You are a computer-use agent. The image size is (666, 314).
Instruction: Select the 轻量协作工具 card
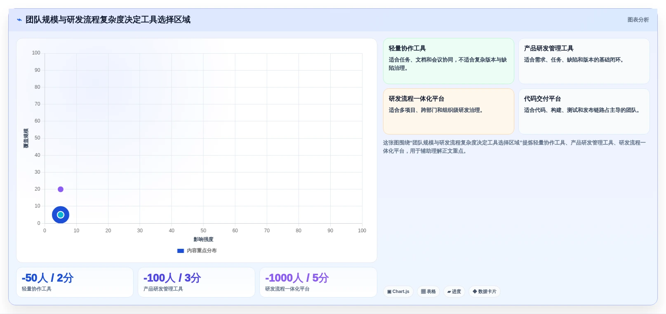[x=449, y=61]
